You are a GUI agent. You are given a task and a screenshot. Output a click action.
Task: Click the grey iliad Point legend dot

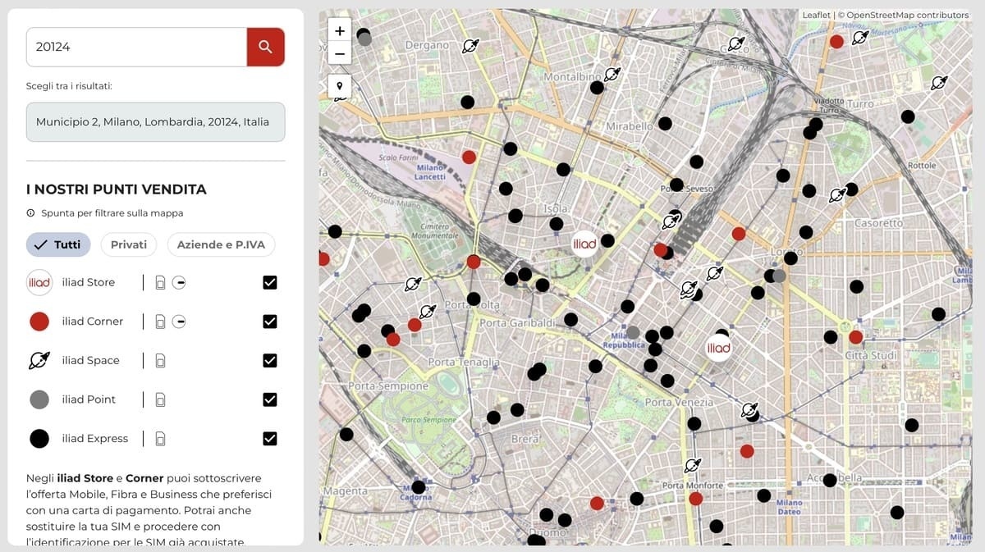click(39, 399)
